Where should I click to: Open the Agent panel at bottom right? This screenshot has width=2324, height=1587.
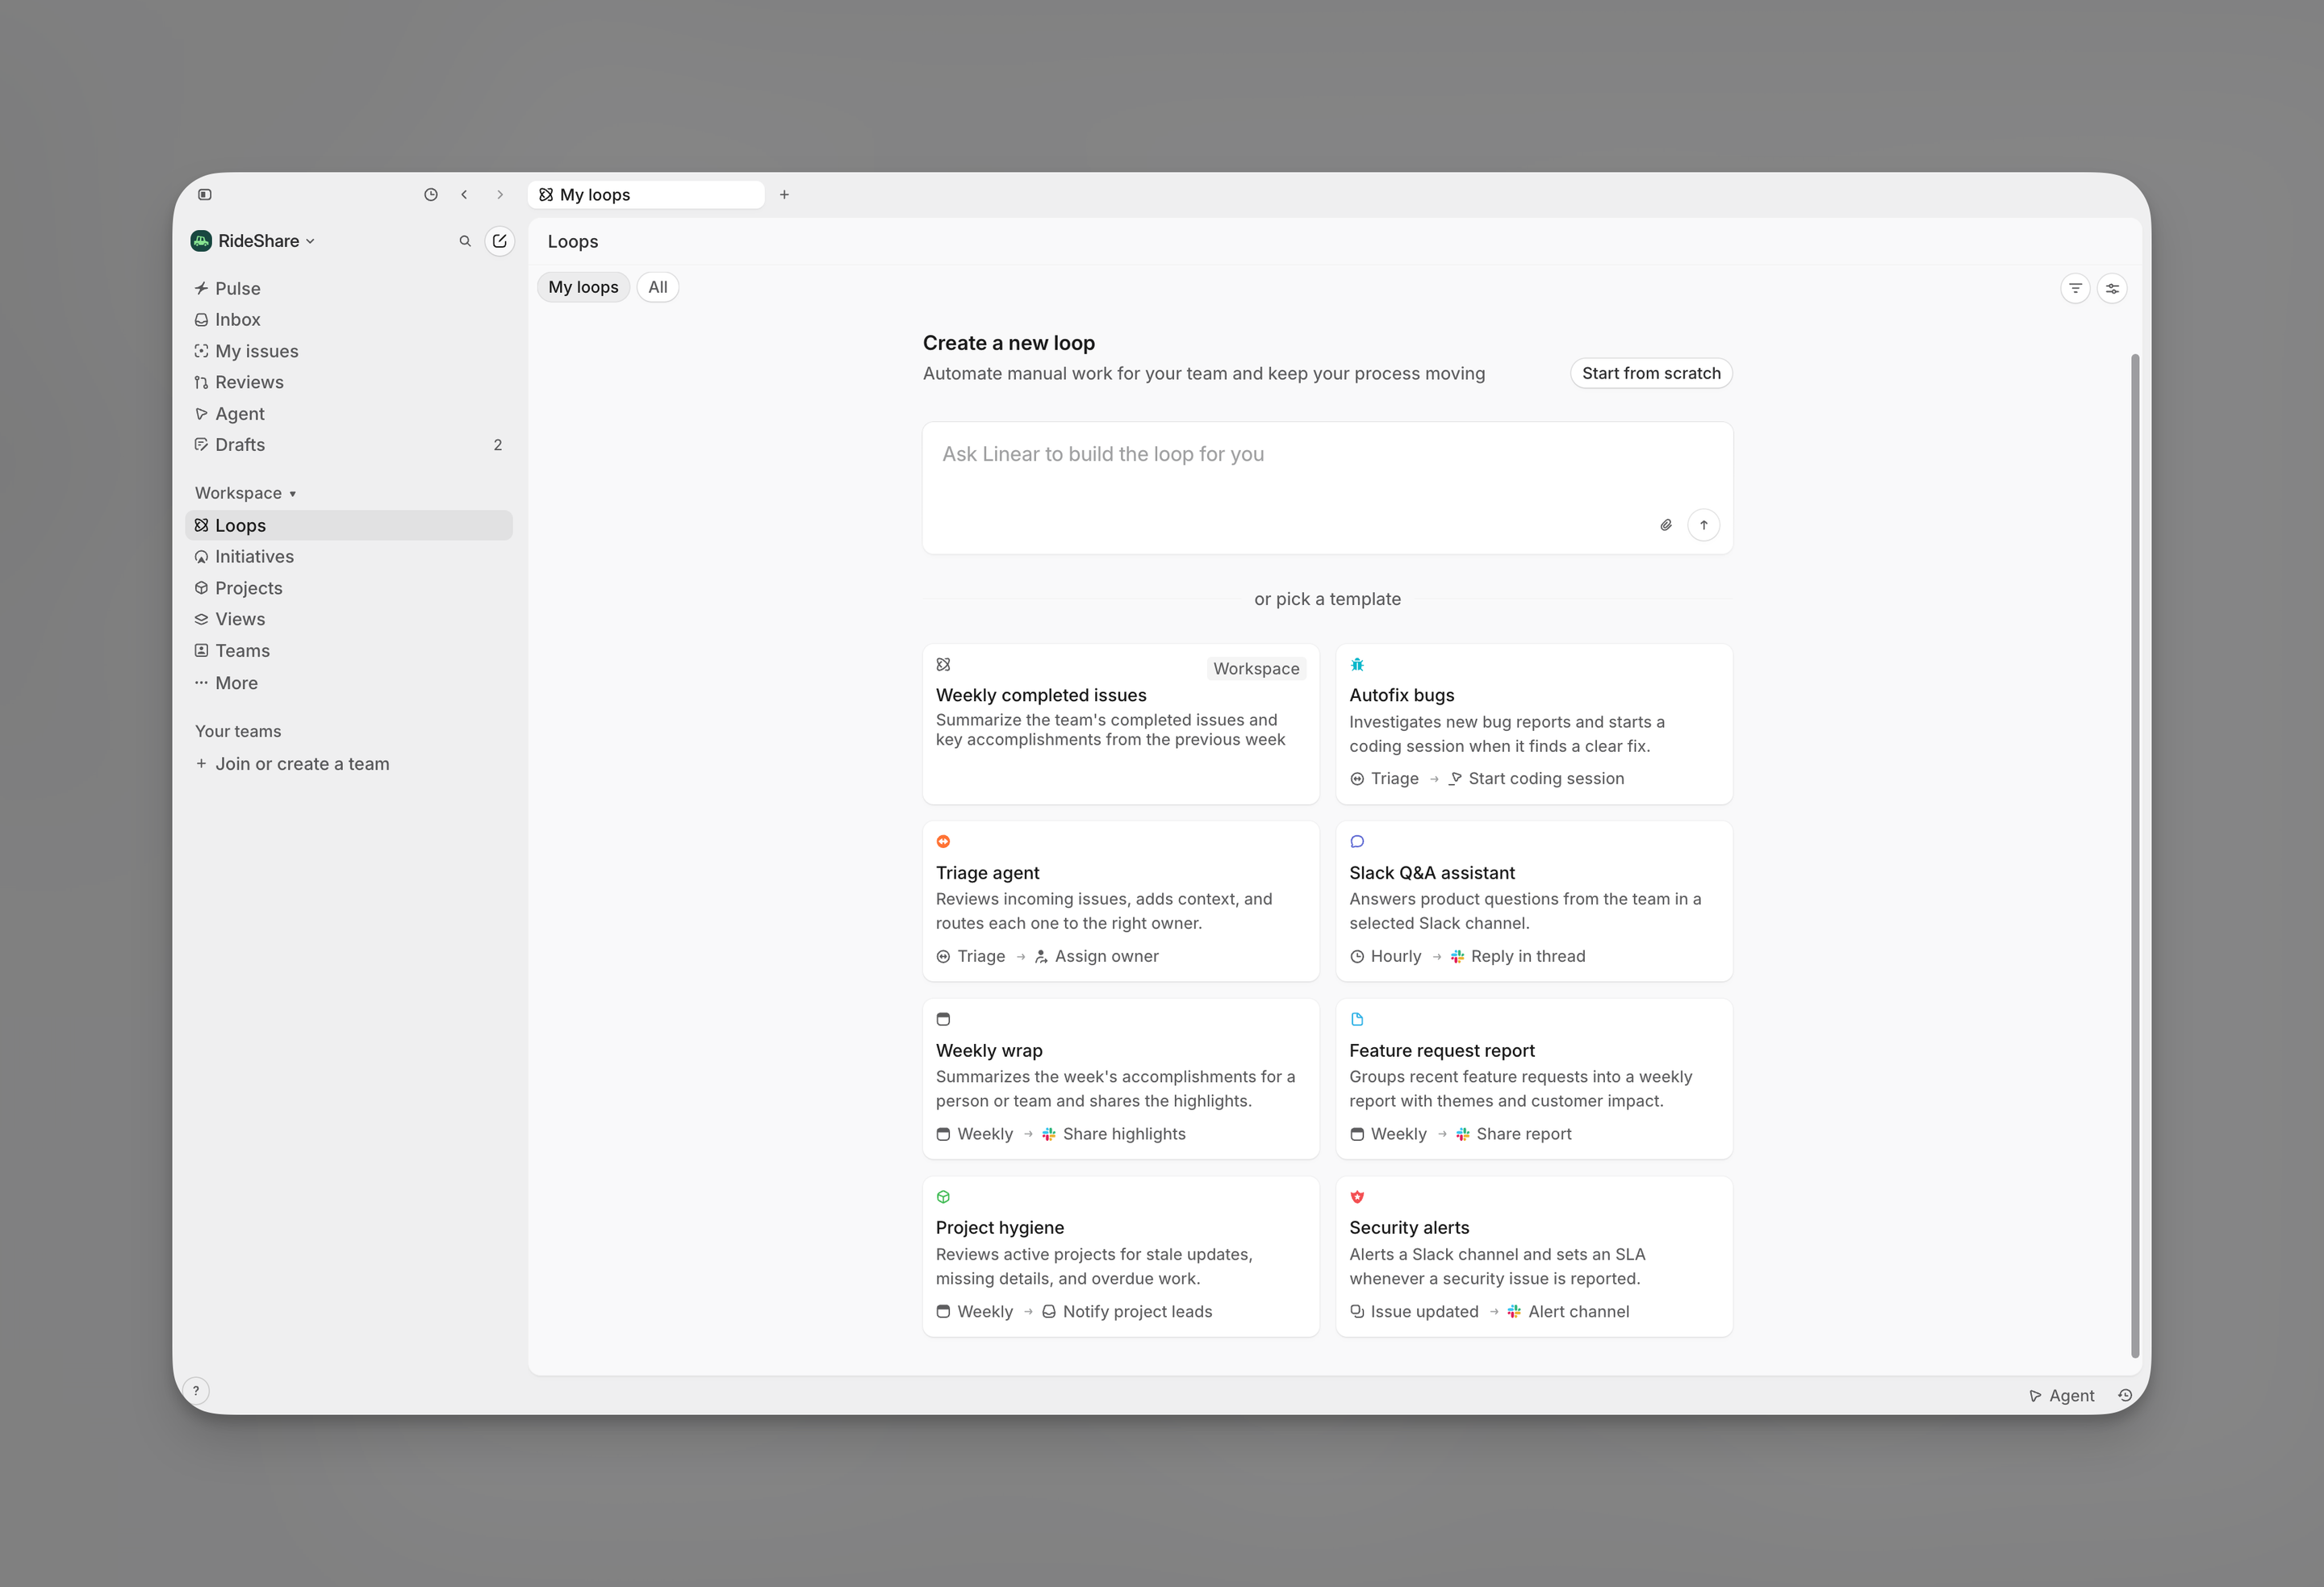(2061, 1395)
